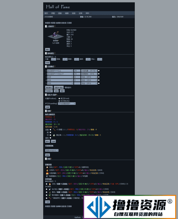Open the skill dropdown on pattern row 2
The width and height of the screenshot is (178, 219).
89,74
